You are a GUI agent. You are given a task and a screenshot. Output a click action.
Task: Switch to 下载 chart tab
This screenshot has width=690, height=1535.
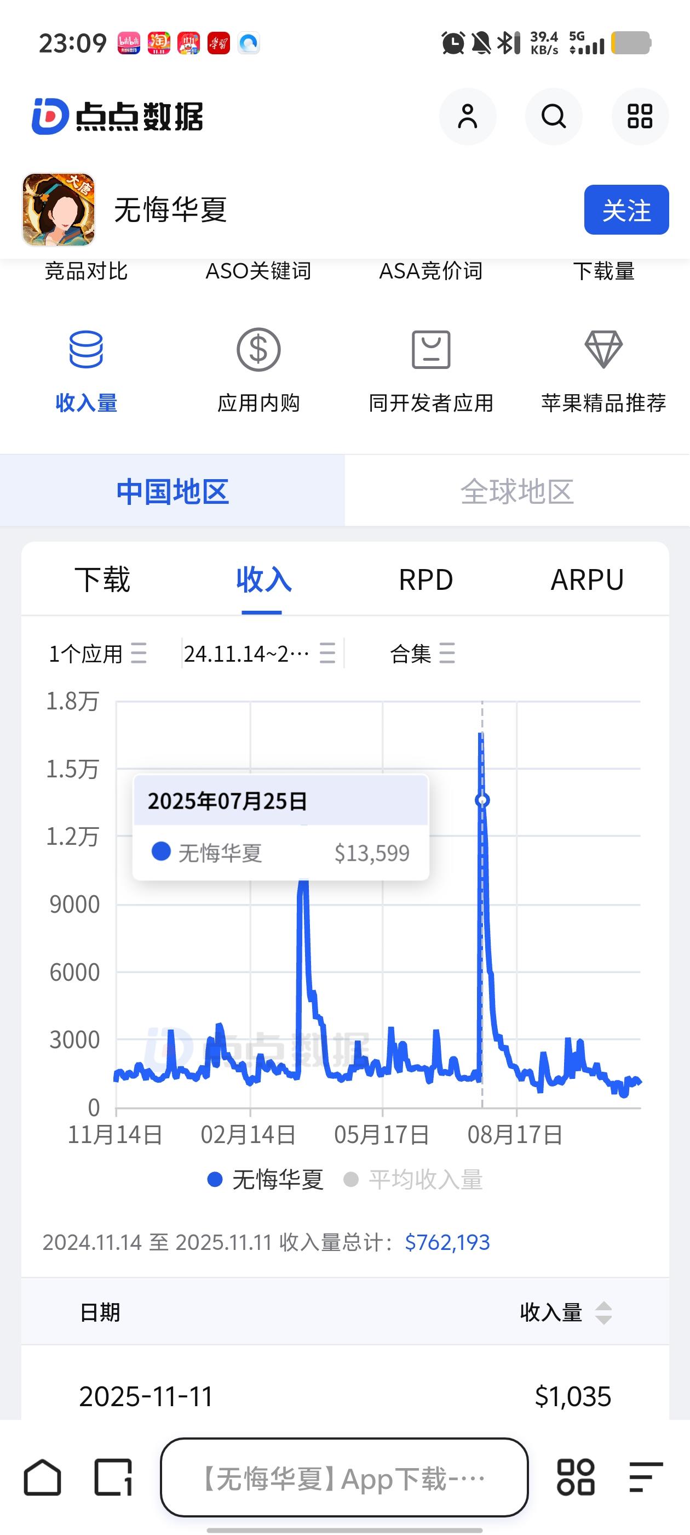tap(102, 579)
